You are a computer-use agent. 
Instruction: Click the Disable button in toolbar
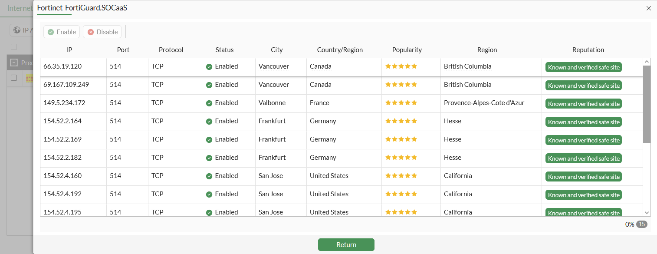click(x=102, y=32)
